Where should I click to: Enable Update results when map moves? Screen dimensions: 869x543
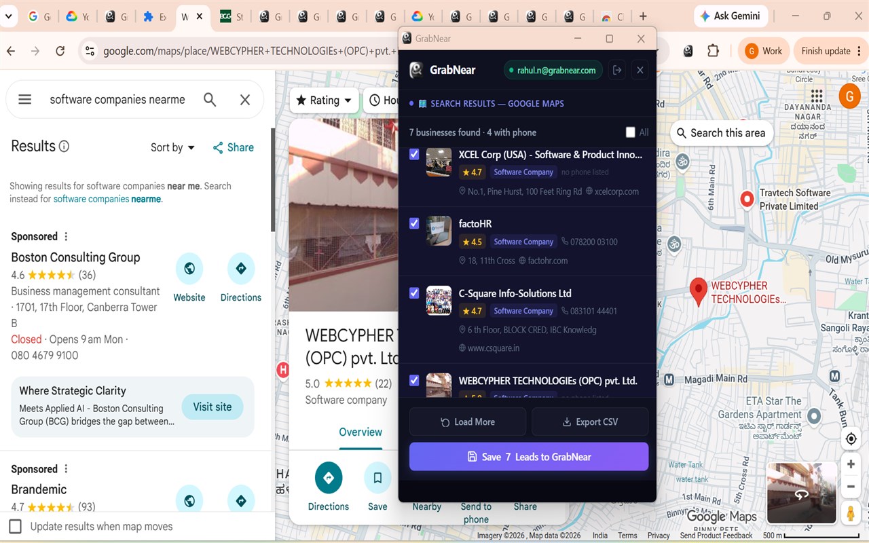[16, 527]
